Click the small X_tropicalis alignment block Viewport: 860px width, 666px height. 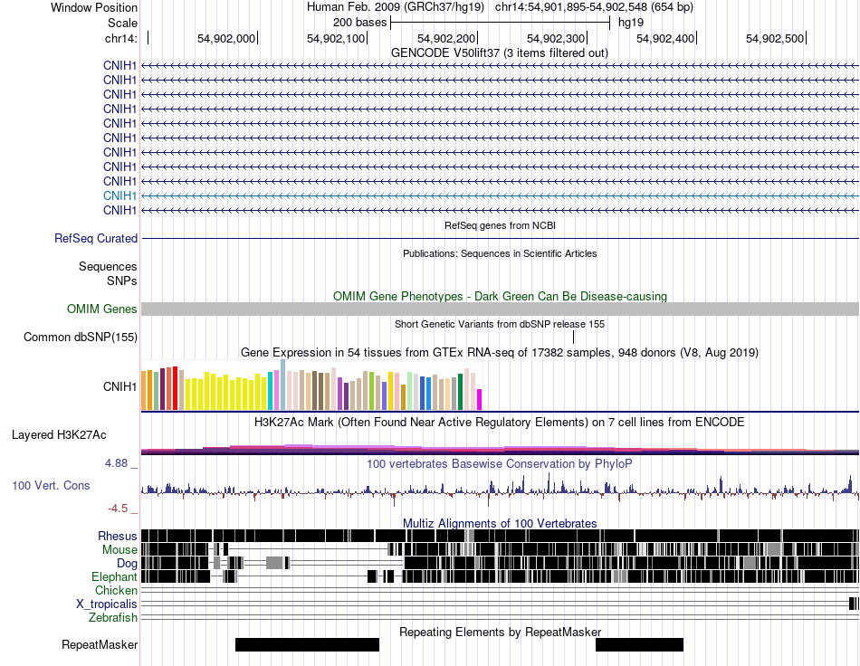(854, 604)
